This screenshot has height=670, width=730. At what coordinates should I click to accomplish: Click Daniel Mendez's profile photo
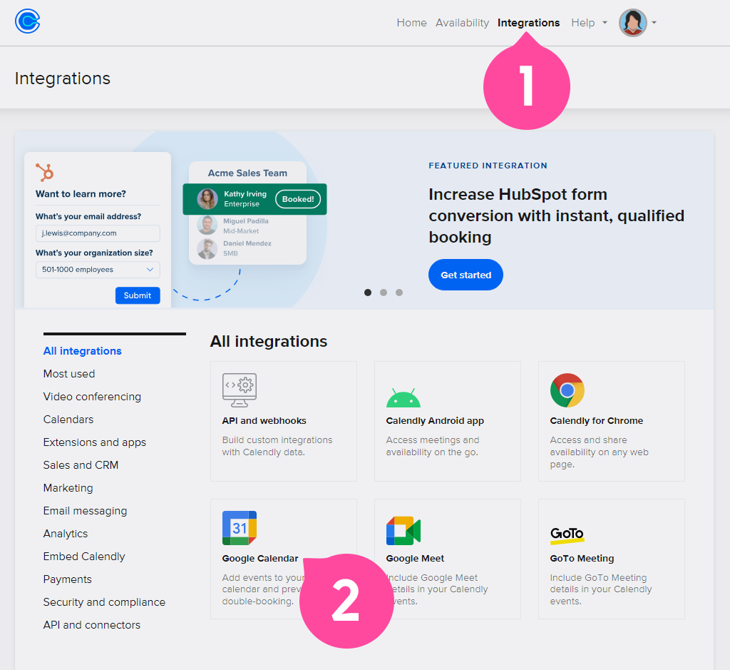pyautogui.click(x=207, y=248)
